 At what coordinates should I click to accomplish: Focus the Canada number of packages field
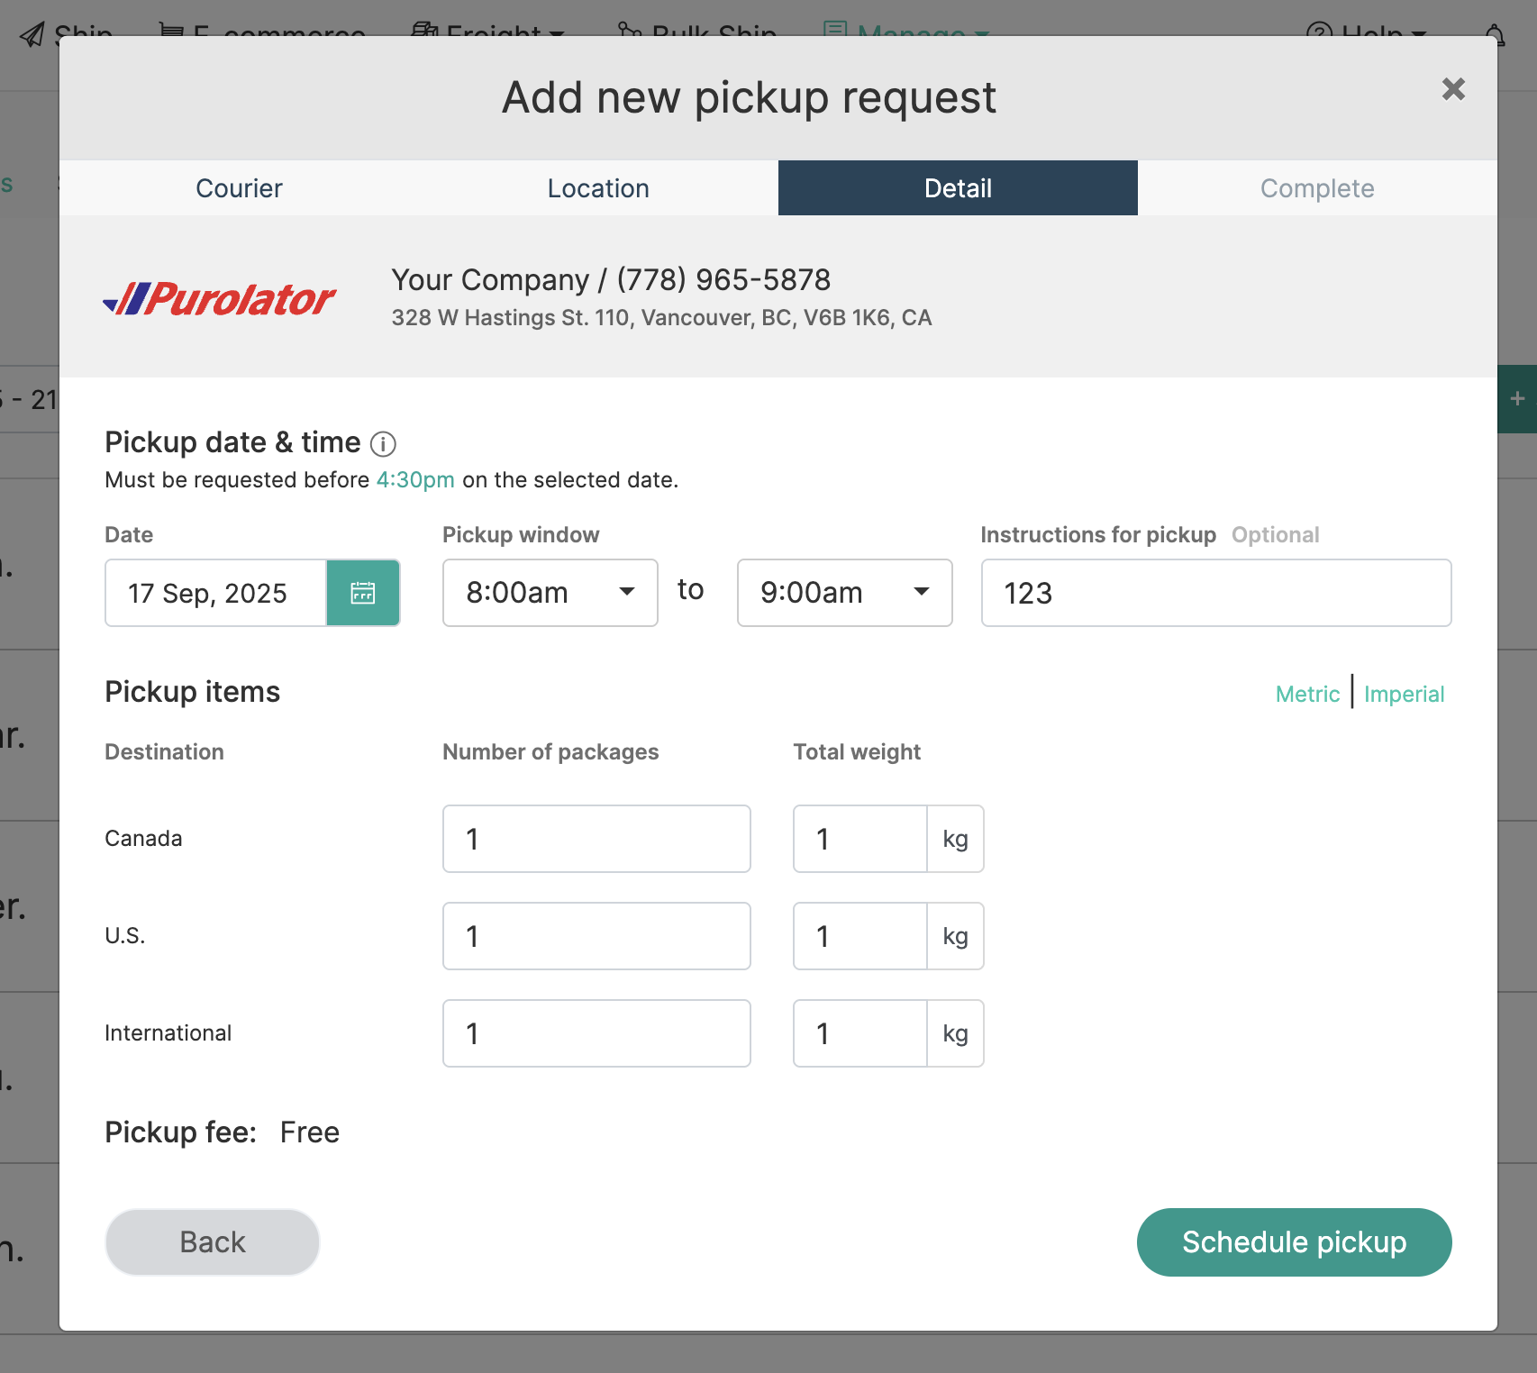click(596, 839)
